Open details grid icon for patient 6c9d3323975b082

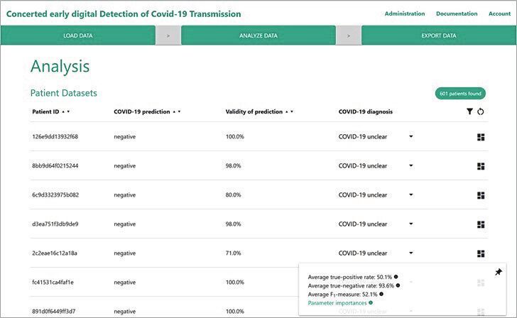[481, 195]
